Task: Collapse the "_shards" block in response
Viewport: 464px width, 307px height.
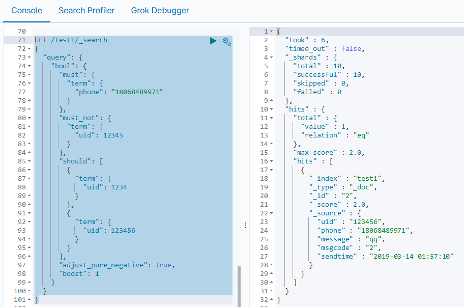Action: pos(271,57)
